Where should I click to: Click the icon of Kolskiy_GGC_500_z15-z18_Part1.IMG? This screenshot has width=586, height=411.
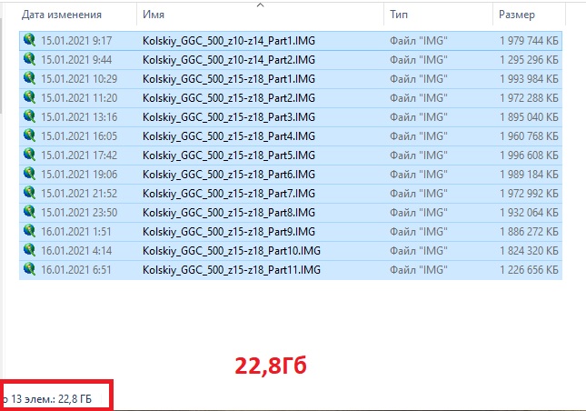(x=30, y=78)
